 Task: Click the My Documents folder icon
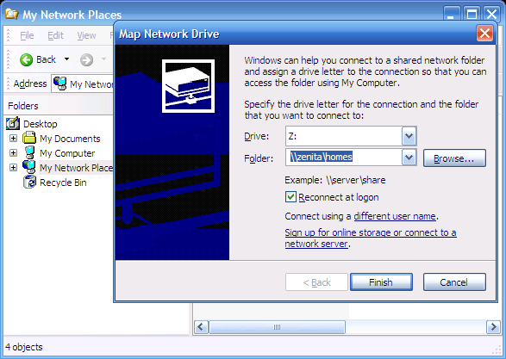[29, 138]
